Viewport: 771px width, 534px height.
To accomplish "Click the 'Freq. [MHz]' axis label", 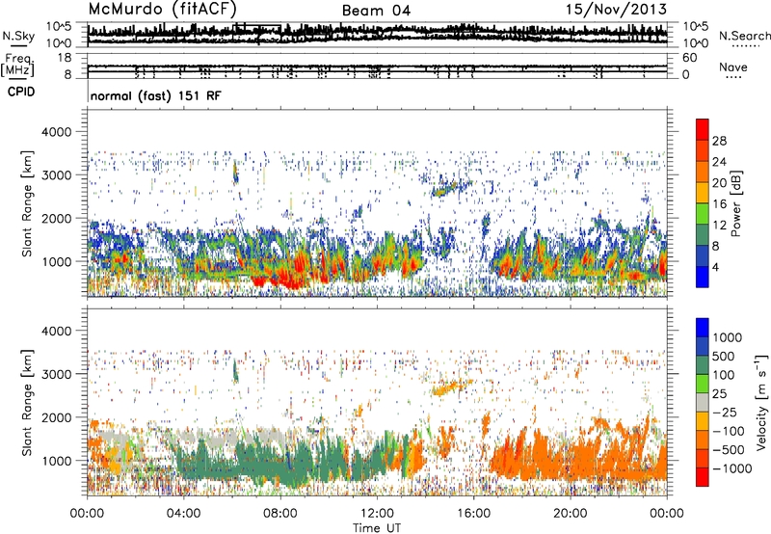I will pos(18,66).
